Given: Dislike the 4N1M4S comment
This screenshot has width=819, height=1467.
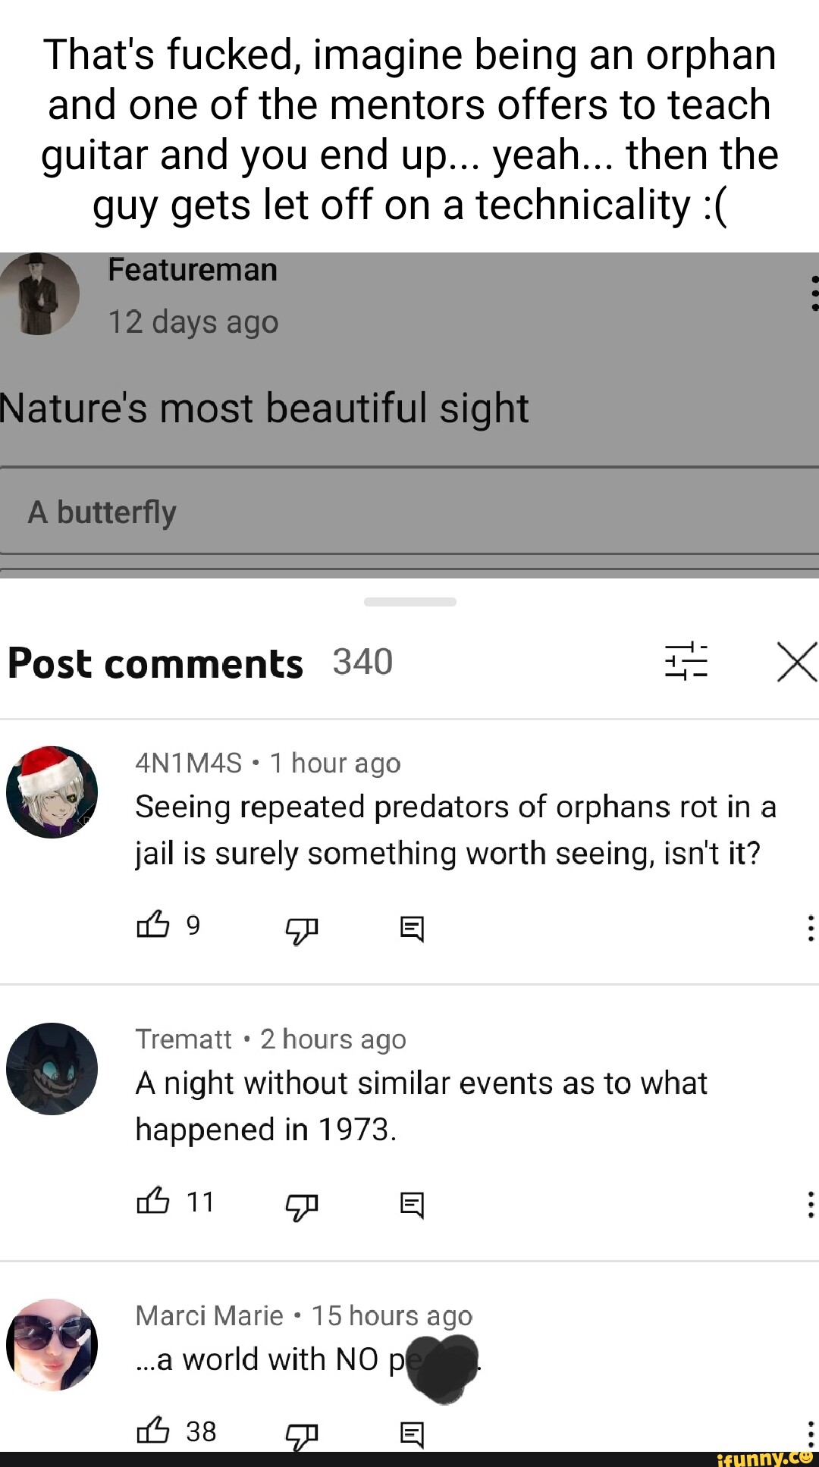Looking at the screenshot, I should (301, 929).
